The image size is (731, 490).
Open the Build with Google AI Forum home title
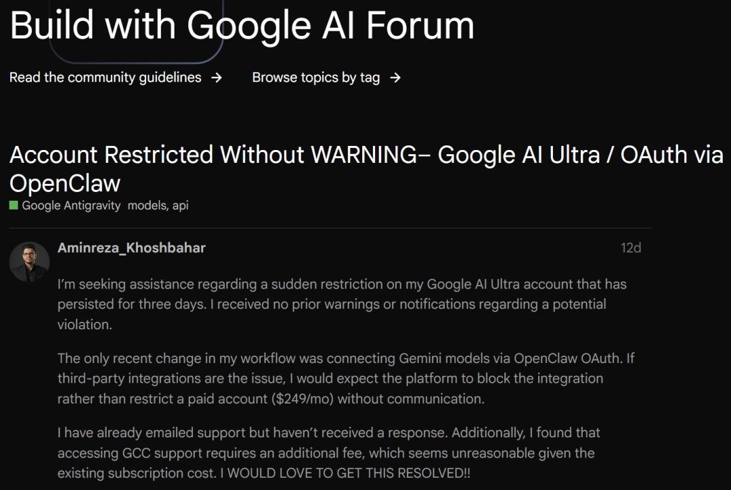click(242, 25)
